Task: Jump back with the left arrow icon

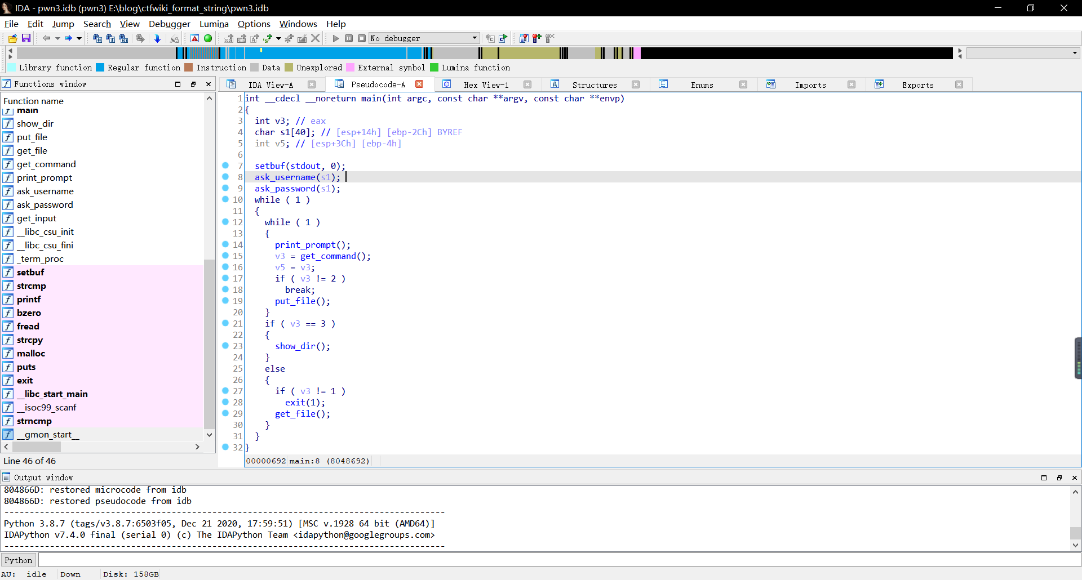Action: click(x=47, y=38)
